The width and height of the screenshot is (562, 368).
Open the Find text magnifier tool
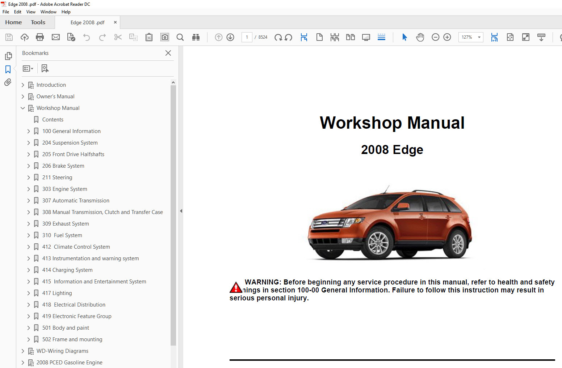(x=180, y=37)
